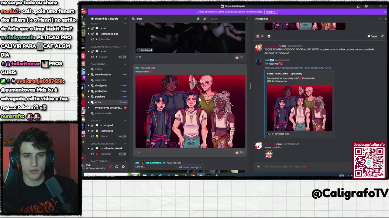
Task: Create channel in COMUNIDADE category
Action: (x=125, y=64)
